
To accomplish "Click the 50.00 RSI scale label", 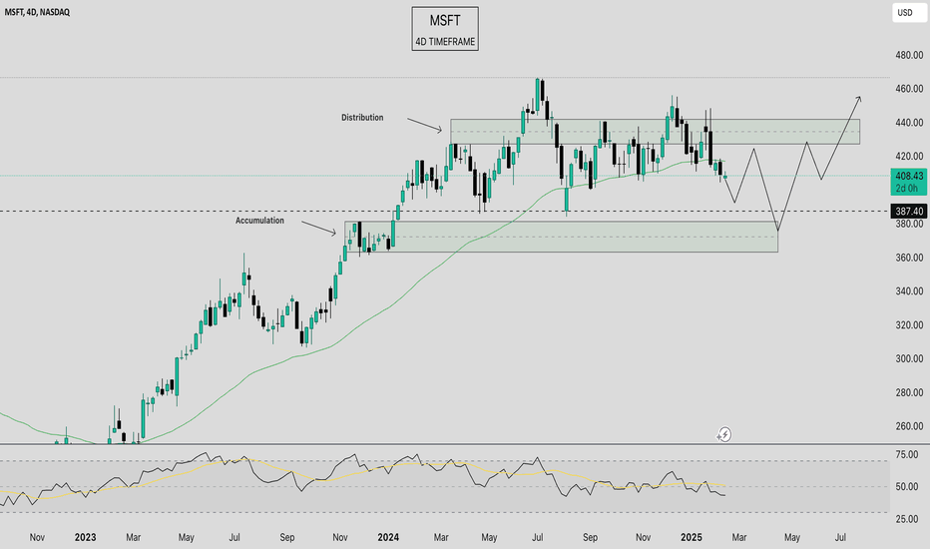I will (x=909, y=487).
